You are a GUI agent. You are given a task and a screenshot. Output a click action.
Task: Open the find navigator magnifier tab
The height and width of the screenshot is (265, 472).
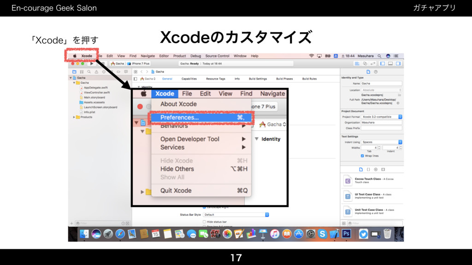click(x=89, y=72)
